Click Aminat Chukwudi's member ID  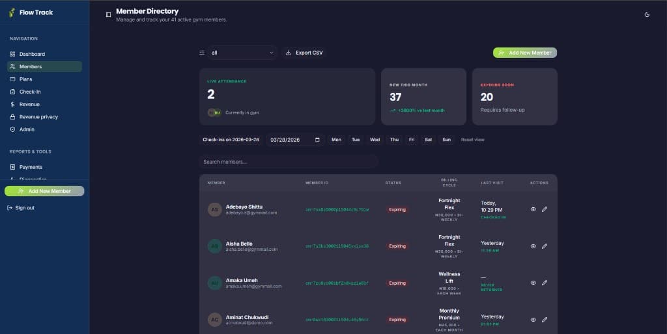pyautogui.click(x=337, y=320)
